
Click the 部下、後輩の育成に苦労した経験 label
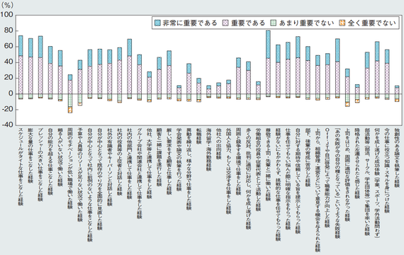308,157
